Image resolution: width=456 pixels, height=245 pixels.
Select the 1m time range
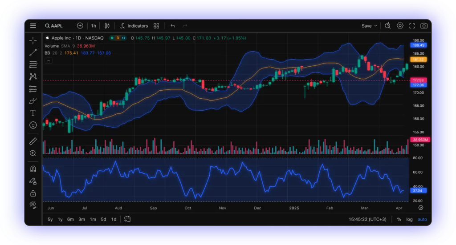[93, 220]
